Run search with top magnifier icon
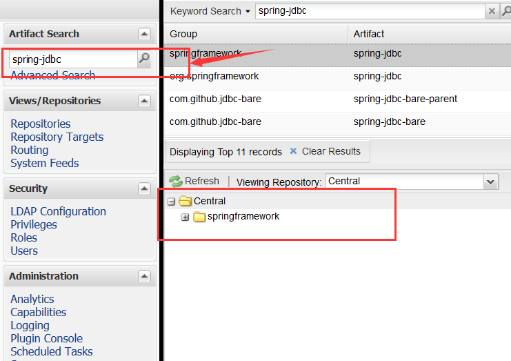Viewport: 511px width, 361px height. pos(506,11)
